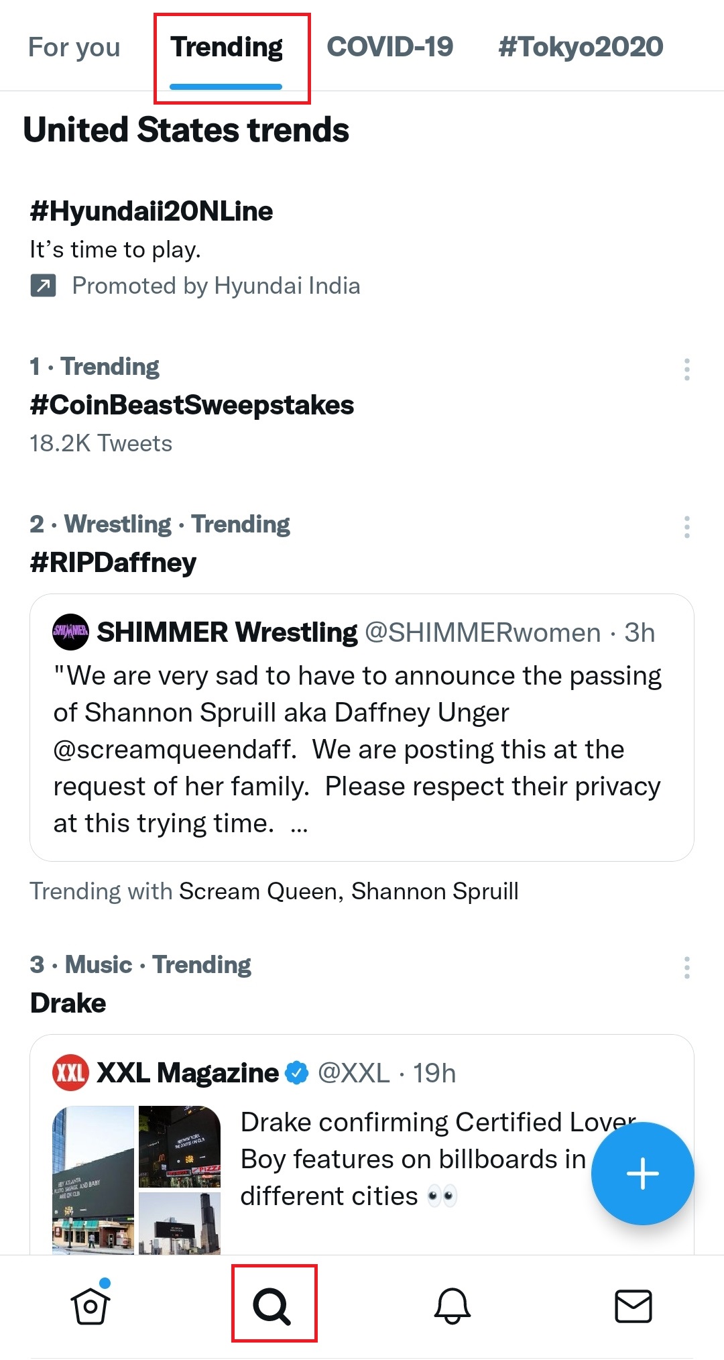Open the Home feed icon
The height and width of the screenshot is (1360, 724).
click(x=90, y=1305)
